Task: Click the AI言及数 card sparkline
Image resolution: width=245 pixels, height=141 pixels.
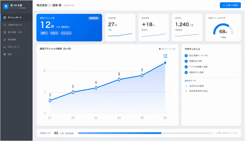Action: pos(120,35)
